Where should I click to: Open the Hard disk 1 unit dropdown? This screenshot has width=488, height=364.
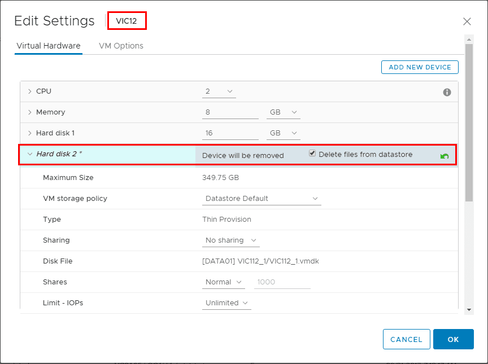[x=283, y=133]
